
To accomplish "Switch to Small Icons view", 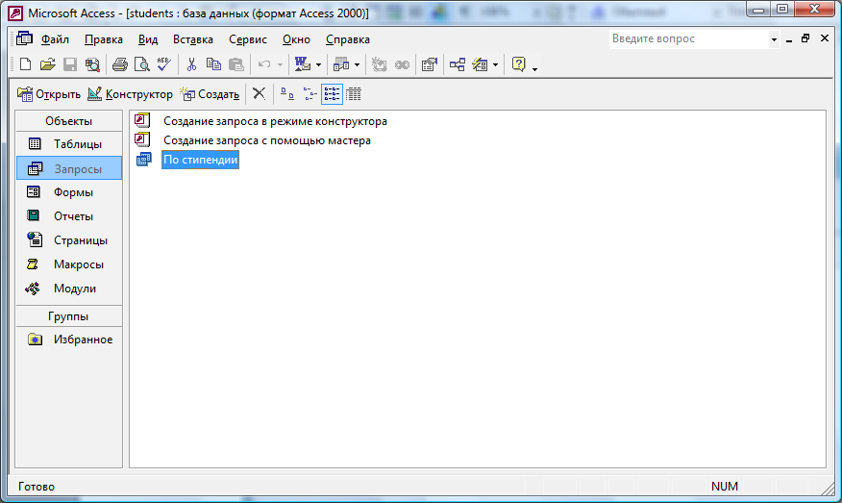I will click(x=310, y=94).
